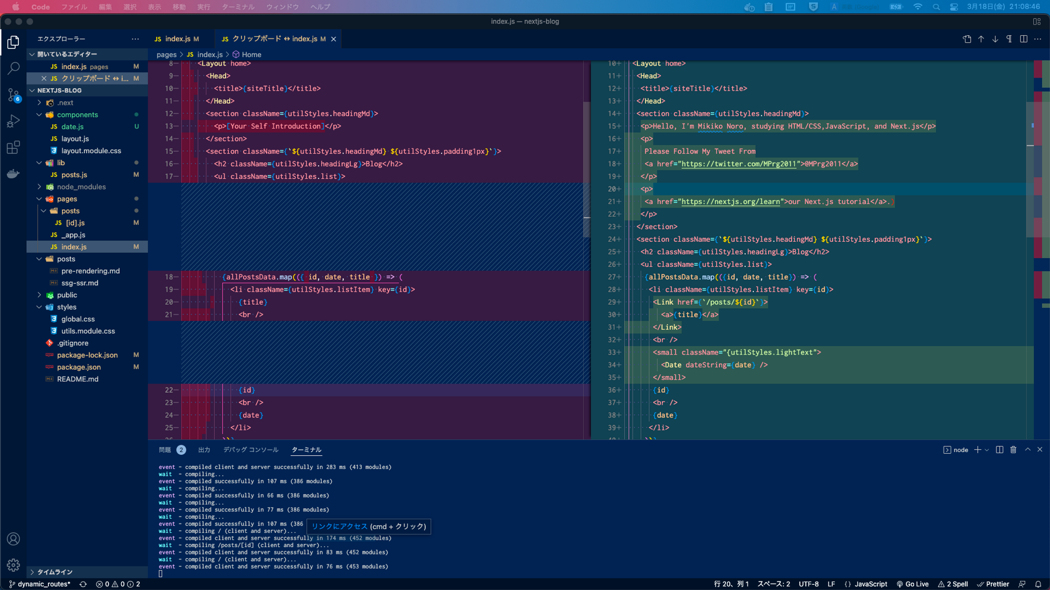Toggle whitespace trimming pilcrow icon
This screenshot has width=1050, height=590.
[1009, 39]
